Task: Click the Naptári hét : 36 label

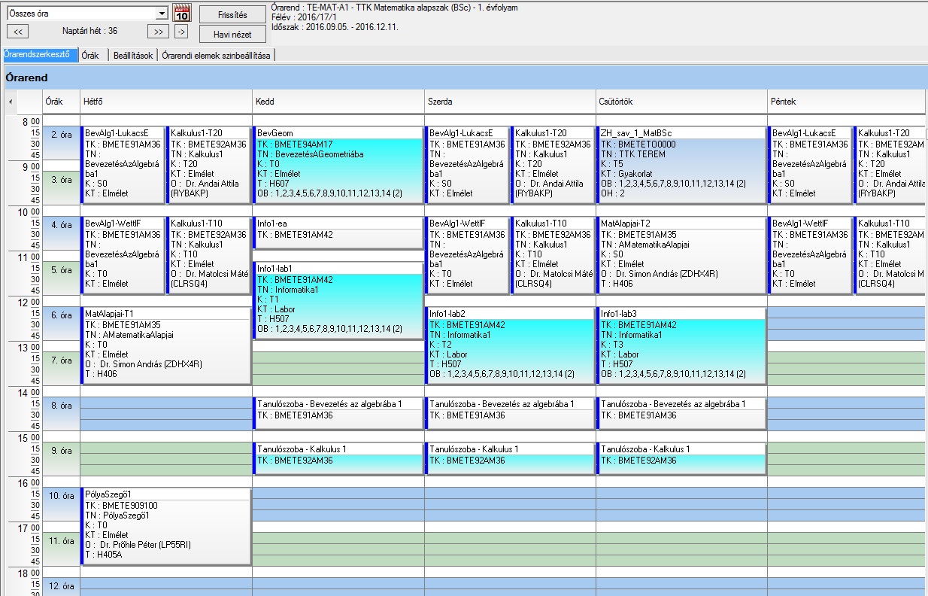Action: [x=89, y=31]
